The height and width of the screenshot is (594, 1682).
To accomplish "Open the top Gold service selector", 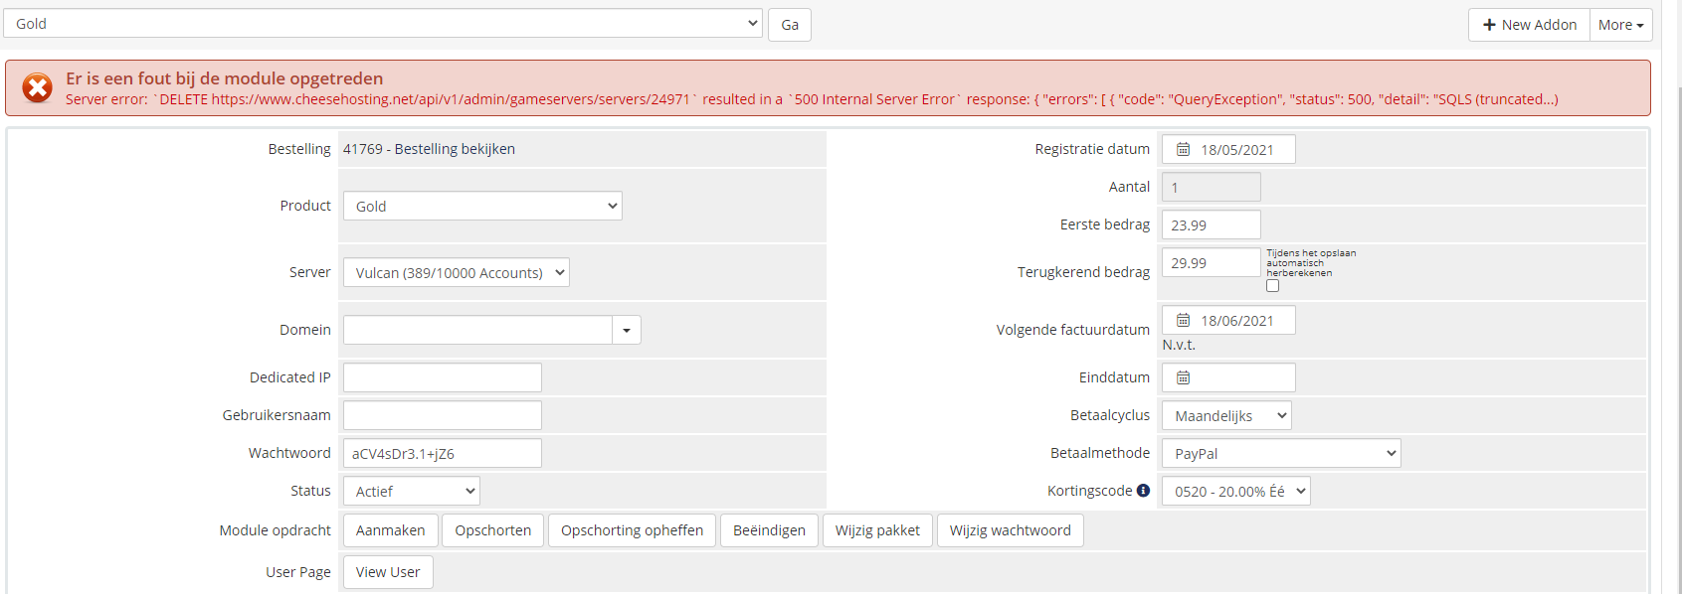I will (x=383, y=24).
